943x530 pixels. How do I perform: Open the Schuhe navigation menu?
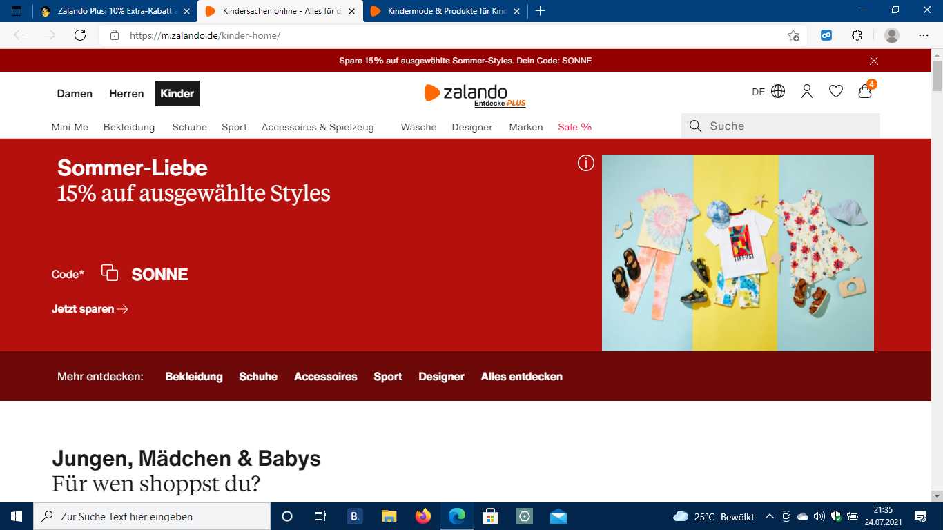point(190,127)
